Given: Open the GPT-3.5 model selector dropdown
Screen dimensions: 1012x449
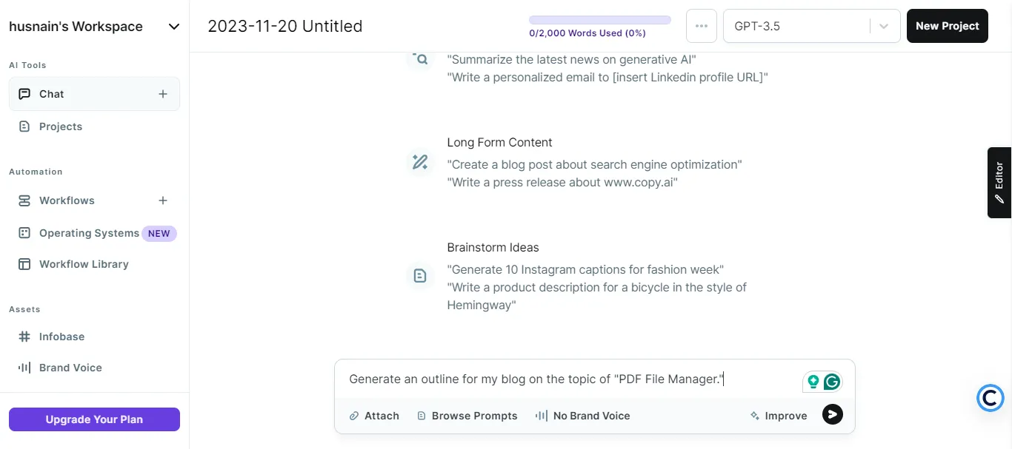Looking at the screenshot, I should (883, 26).
